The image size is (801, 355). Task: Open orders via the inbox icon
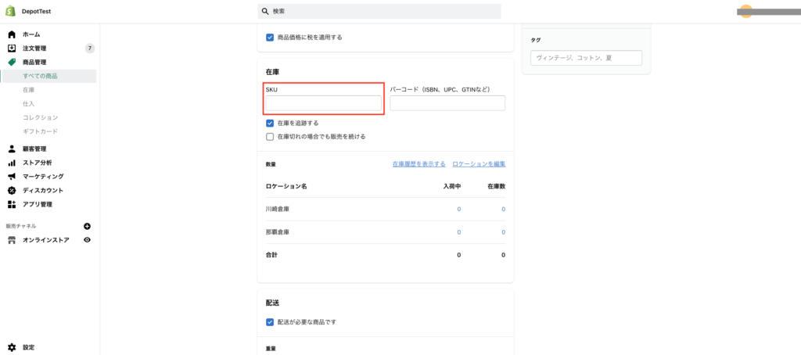(12, 48)
